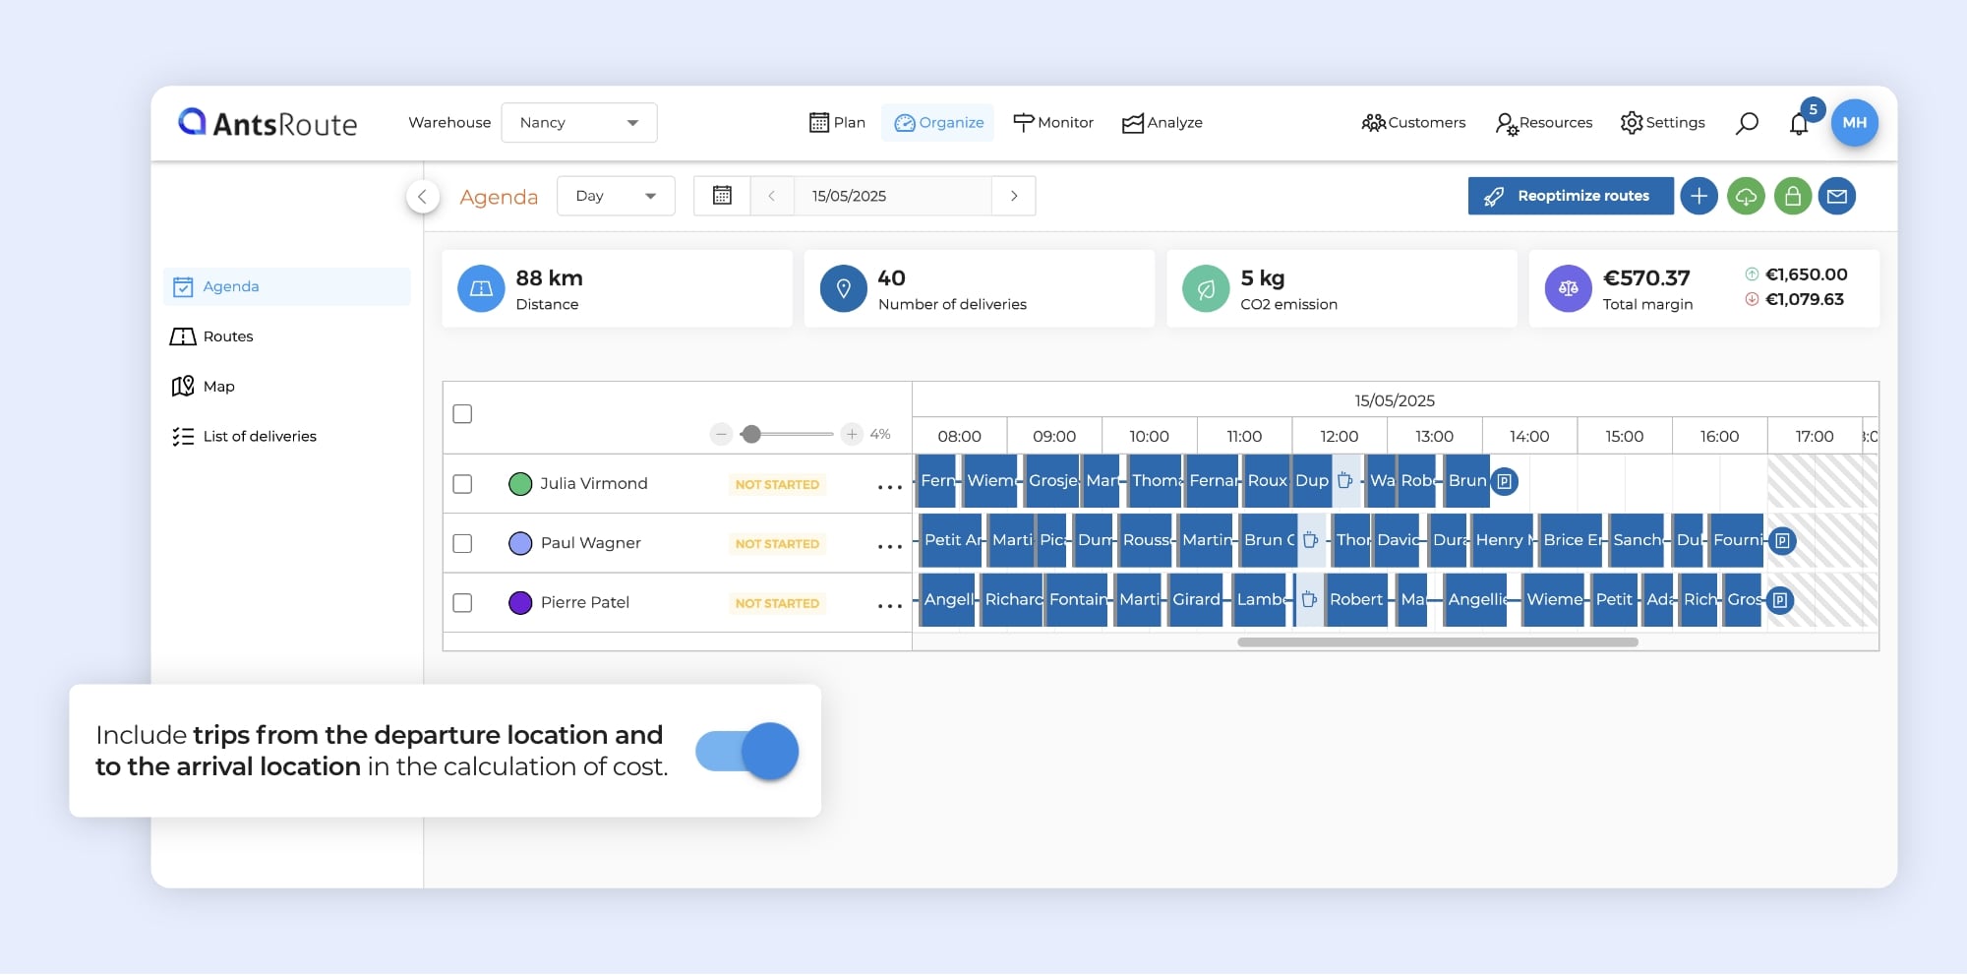Check the box for Pierre Patel
The image size is (1967, 975).
(x=462, y=603)
